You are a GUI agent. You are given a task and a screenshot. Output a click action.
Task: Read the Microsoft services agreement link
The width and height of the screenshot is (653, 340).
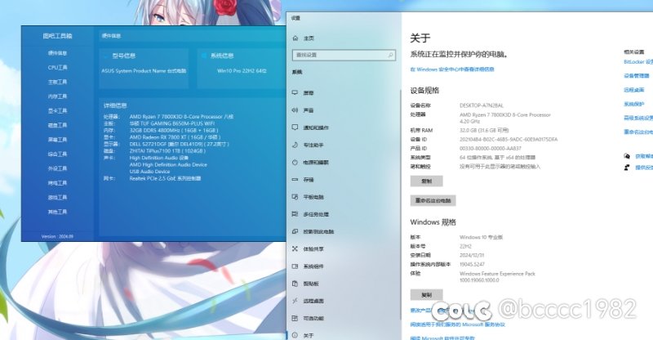click(458, 324)
